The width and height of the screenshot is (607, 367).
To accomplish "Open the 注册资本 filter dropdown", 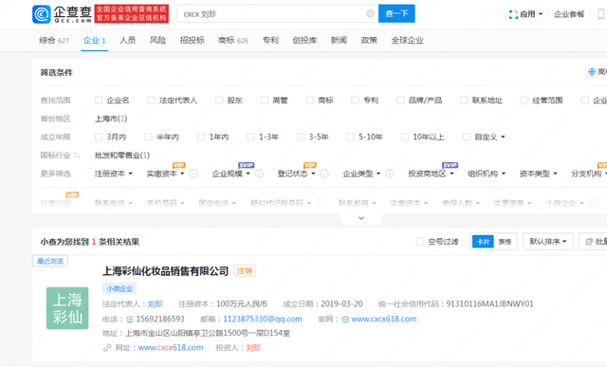I will [114, 174].
